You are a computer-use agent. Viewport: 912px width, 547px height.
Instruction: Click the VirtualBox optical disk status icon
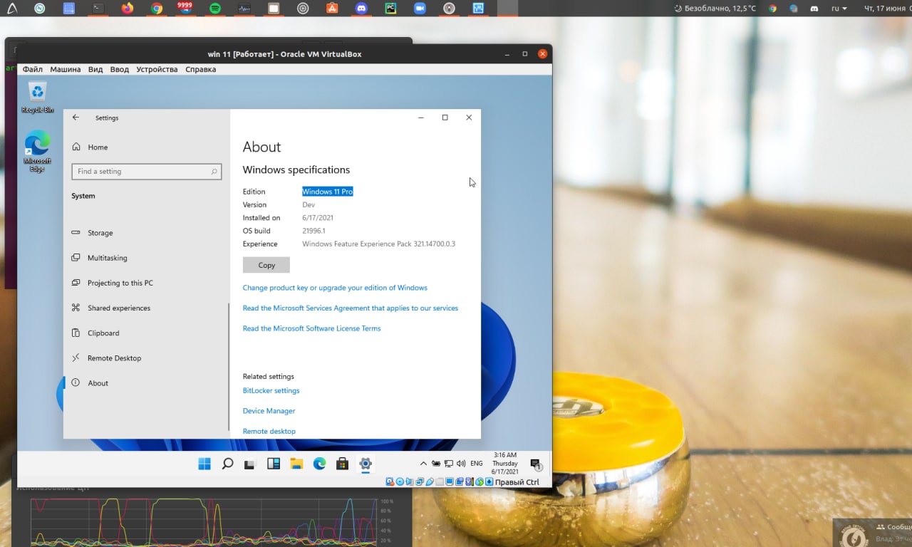click(x=400, y=482)
